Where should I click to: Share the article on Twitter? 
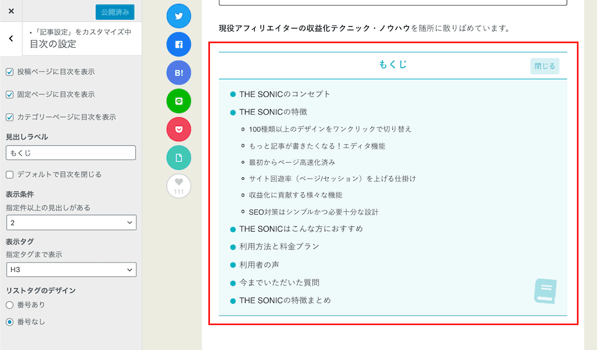pyautogui.click(x=178, y=16)
